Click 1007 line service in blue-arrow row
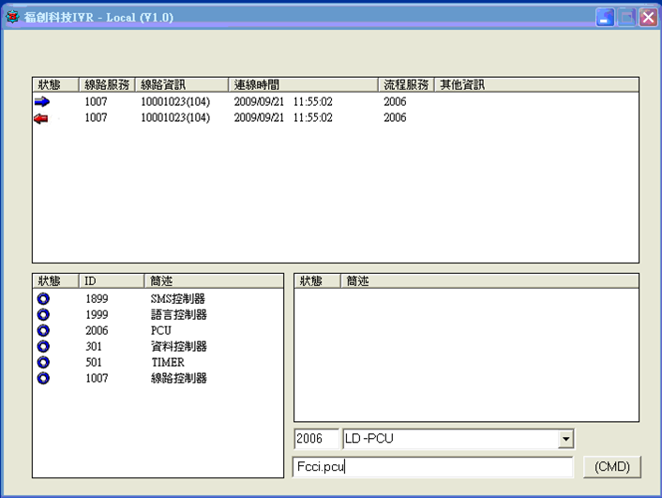Viewport: 662px width, 498px height. tap(96, 102)
